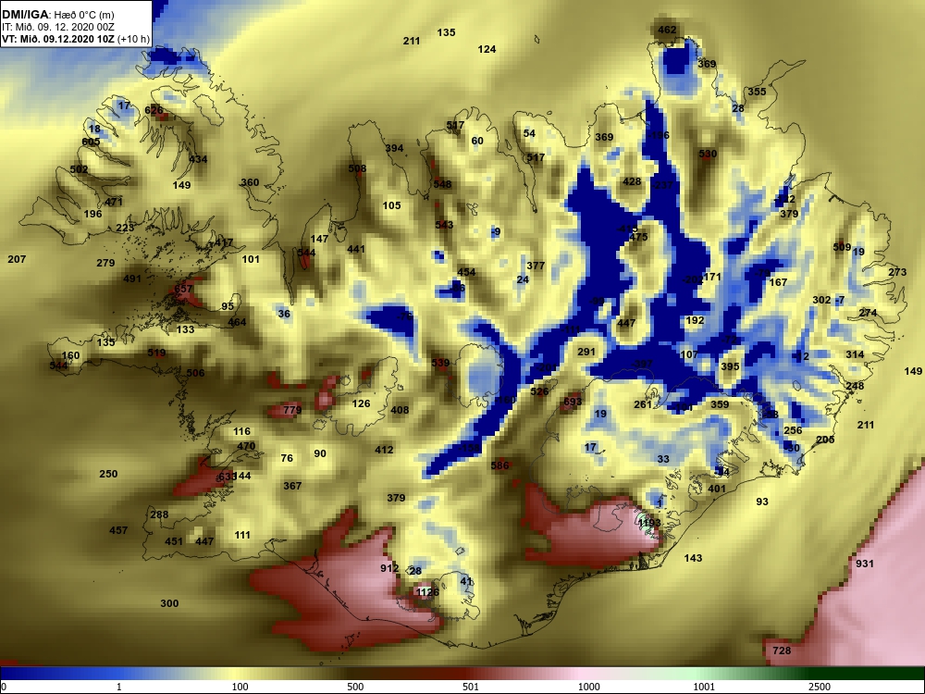
Task: Click the map value '502'
Action: tap(79, 169)
